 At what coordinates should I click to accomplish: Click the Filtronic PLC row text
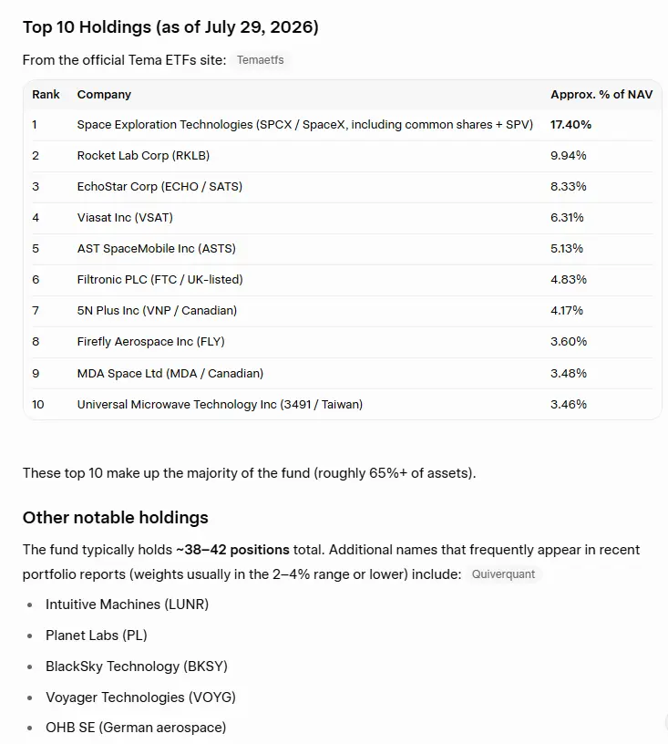[160, 280]
